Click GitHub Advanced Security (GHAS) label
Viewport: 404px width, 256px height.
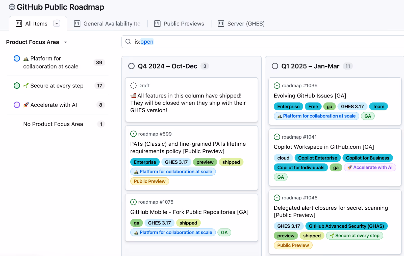pos(346,226)
